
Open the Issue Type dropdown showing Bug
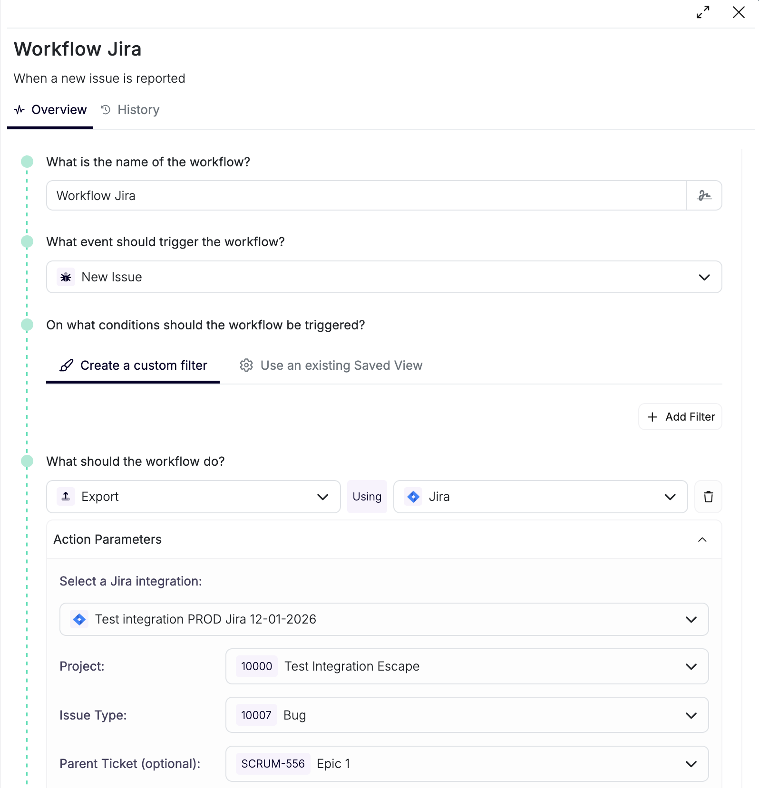(x=467, y=715)
